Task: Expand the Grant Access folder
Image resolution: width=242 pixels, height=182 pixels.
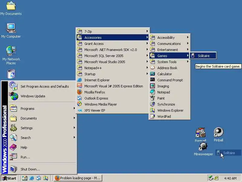Action: [113, 44]
